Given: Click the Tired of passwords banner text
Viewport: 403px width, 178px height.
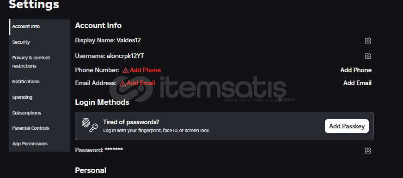Looking at the screenshot, I should 131,122.
